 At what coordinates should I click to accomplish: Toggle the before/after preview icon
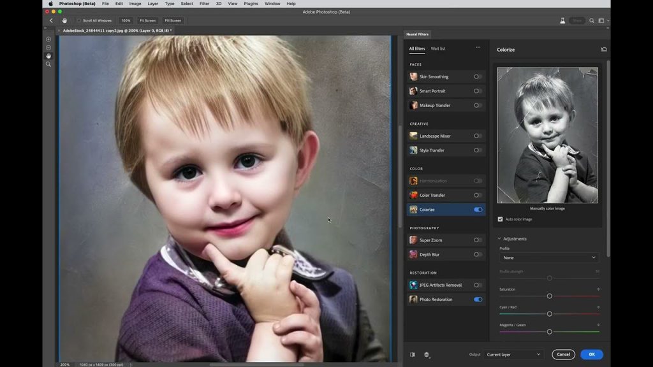(x=413, y=354)
